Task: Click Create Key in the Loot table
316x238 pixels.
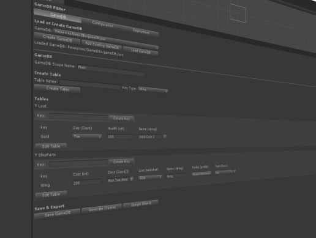Action: (121, 119)
